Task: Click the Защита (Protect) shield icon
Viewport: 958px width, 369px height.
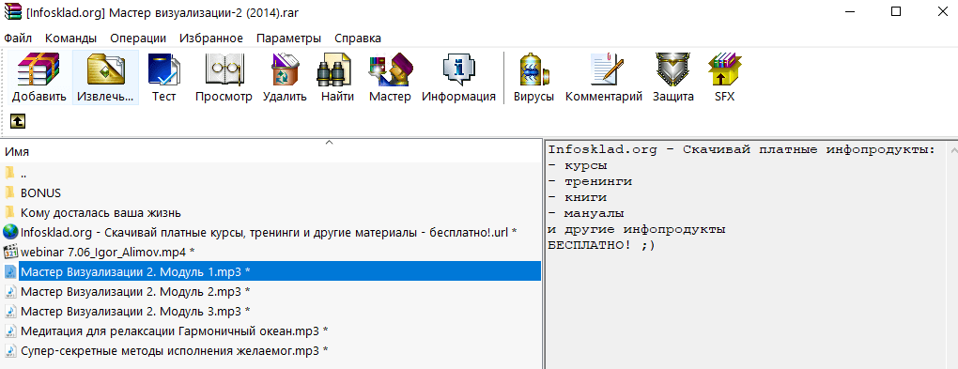Action: point(672,69)
